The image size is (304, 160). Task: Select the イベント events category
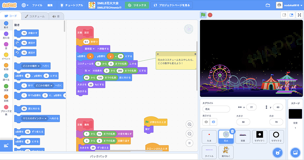(x=6, y=56)
